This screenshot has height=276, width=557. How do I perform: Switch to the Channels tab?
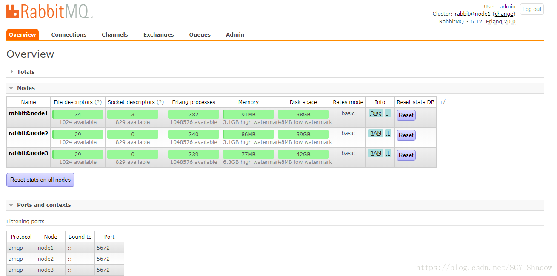pyautogui.click(x=115, y=35)
